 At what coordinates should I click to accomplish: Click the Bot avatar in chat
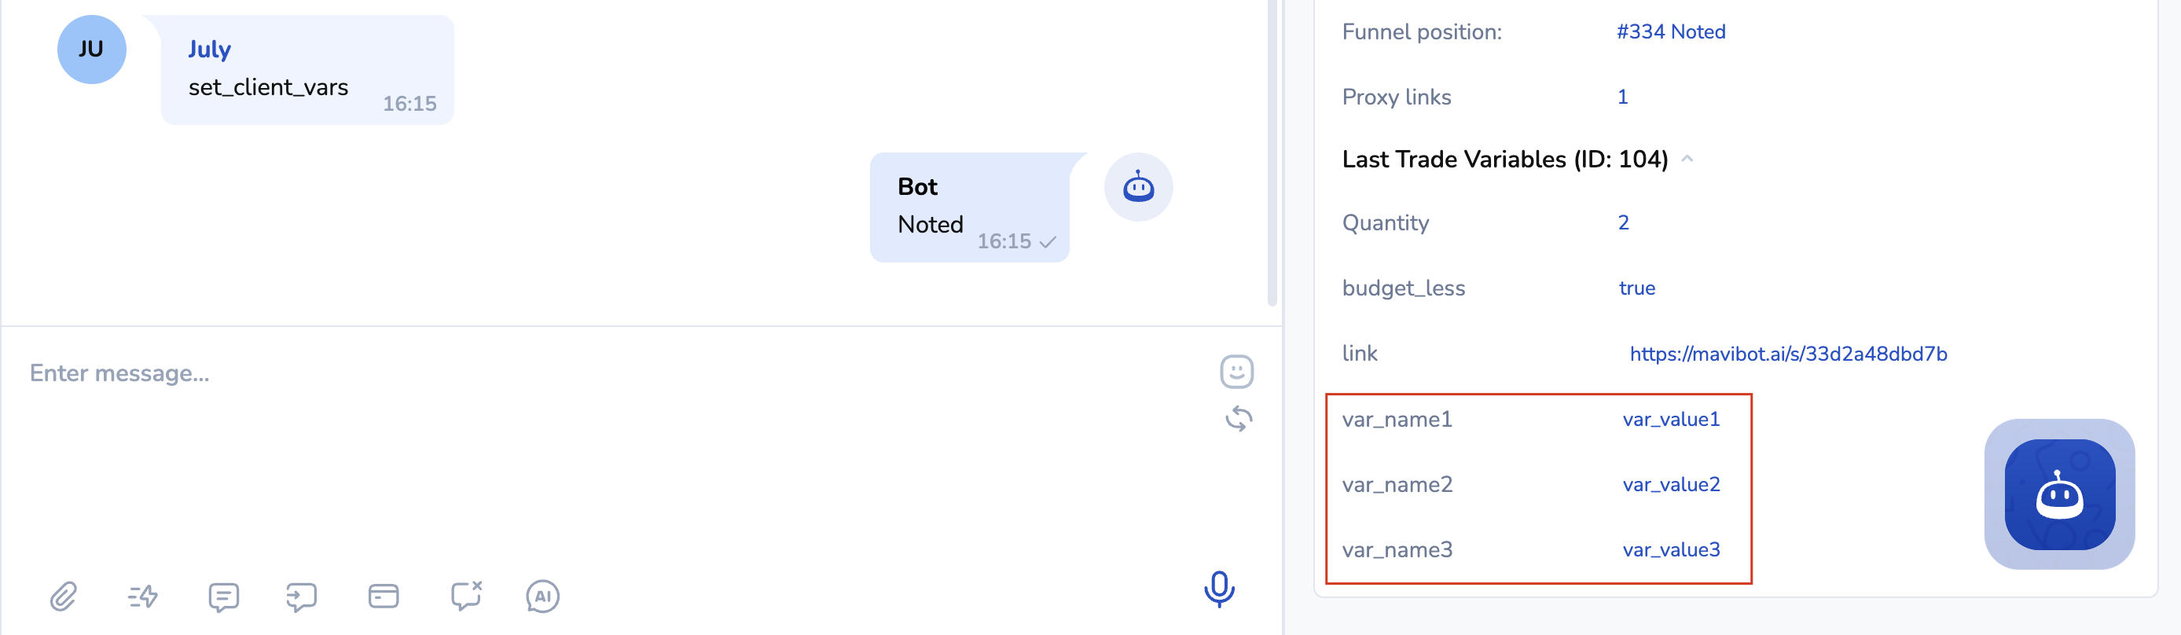pos(1138,187)
